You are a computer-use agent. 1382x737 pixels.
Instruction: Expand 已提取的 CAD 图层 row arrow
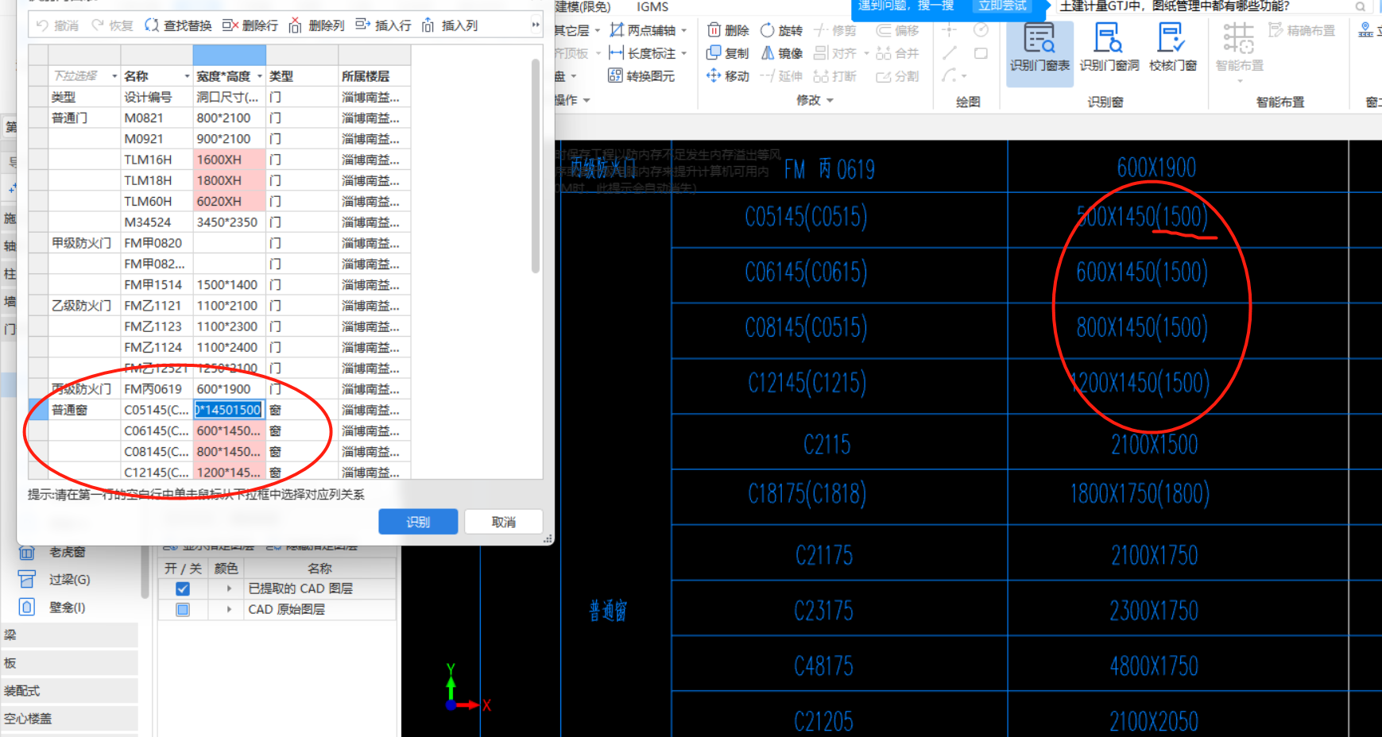point(229,588)
